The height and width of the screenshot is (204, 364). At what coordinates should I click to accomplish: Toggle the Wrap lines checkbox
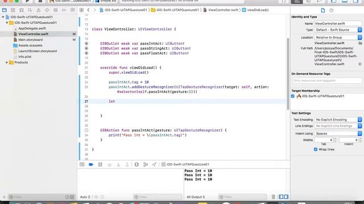[316, 150]
